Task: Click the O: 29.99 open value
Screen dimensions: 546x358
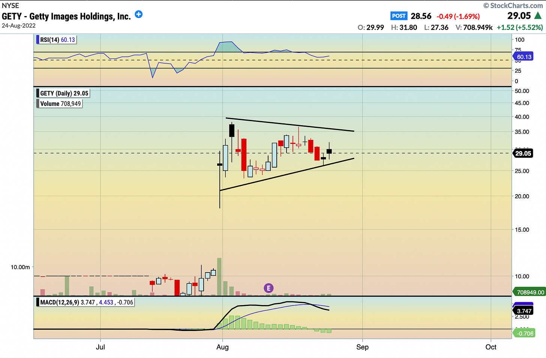Action: point(371,27)
